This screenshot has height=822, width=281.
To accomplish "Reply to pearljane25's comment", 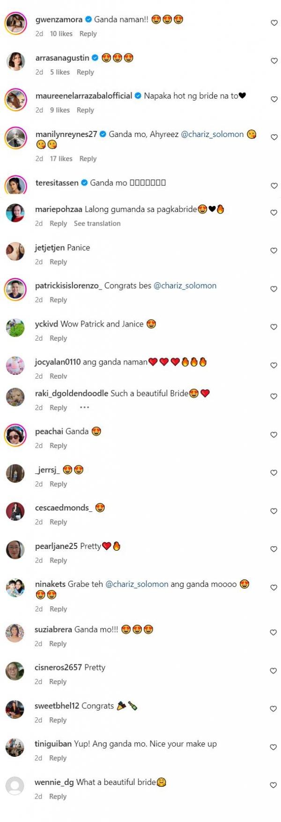I will [x=59, y=560].
